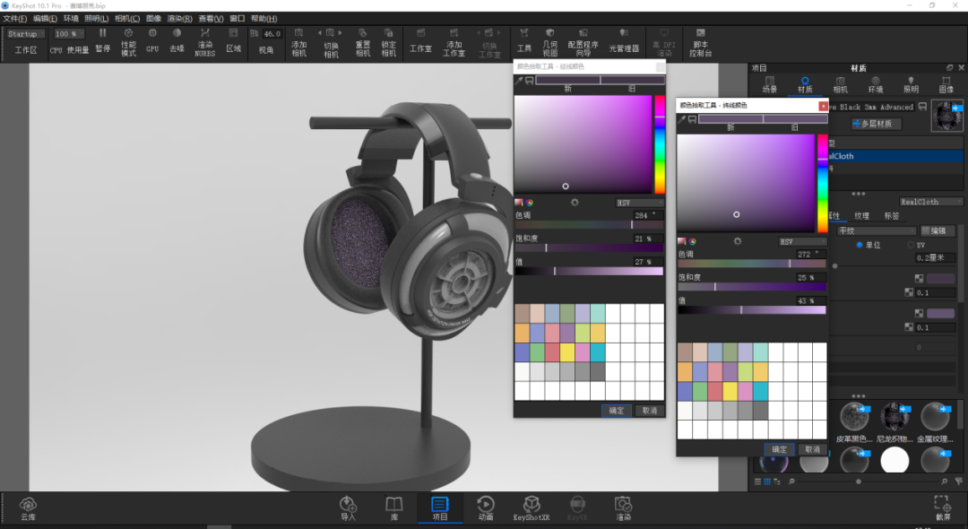Click the 多层材质 multi-material button
The width and height of the screenshot is (968, 529).
[x=876, y=124]
